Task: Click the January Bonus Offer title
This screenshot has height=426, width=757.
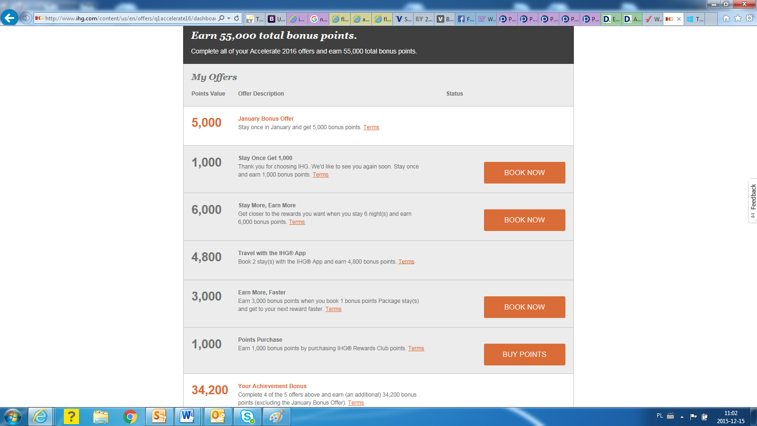Action: (x=266, y=119)
